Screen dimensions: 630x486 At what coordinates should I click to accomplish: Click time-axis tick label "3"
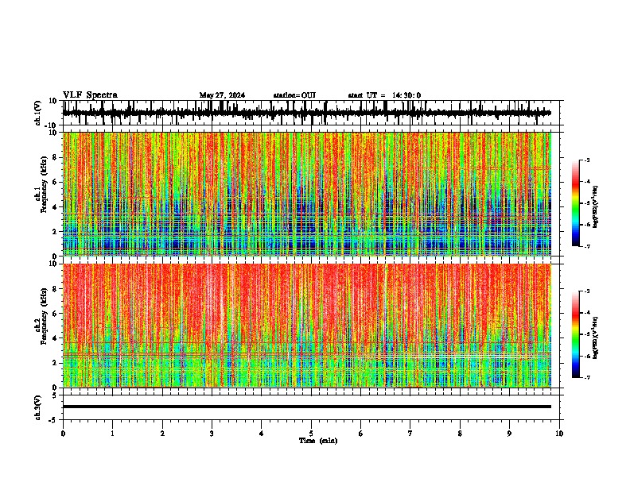point(212,434)
